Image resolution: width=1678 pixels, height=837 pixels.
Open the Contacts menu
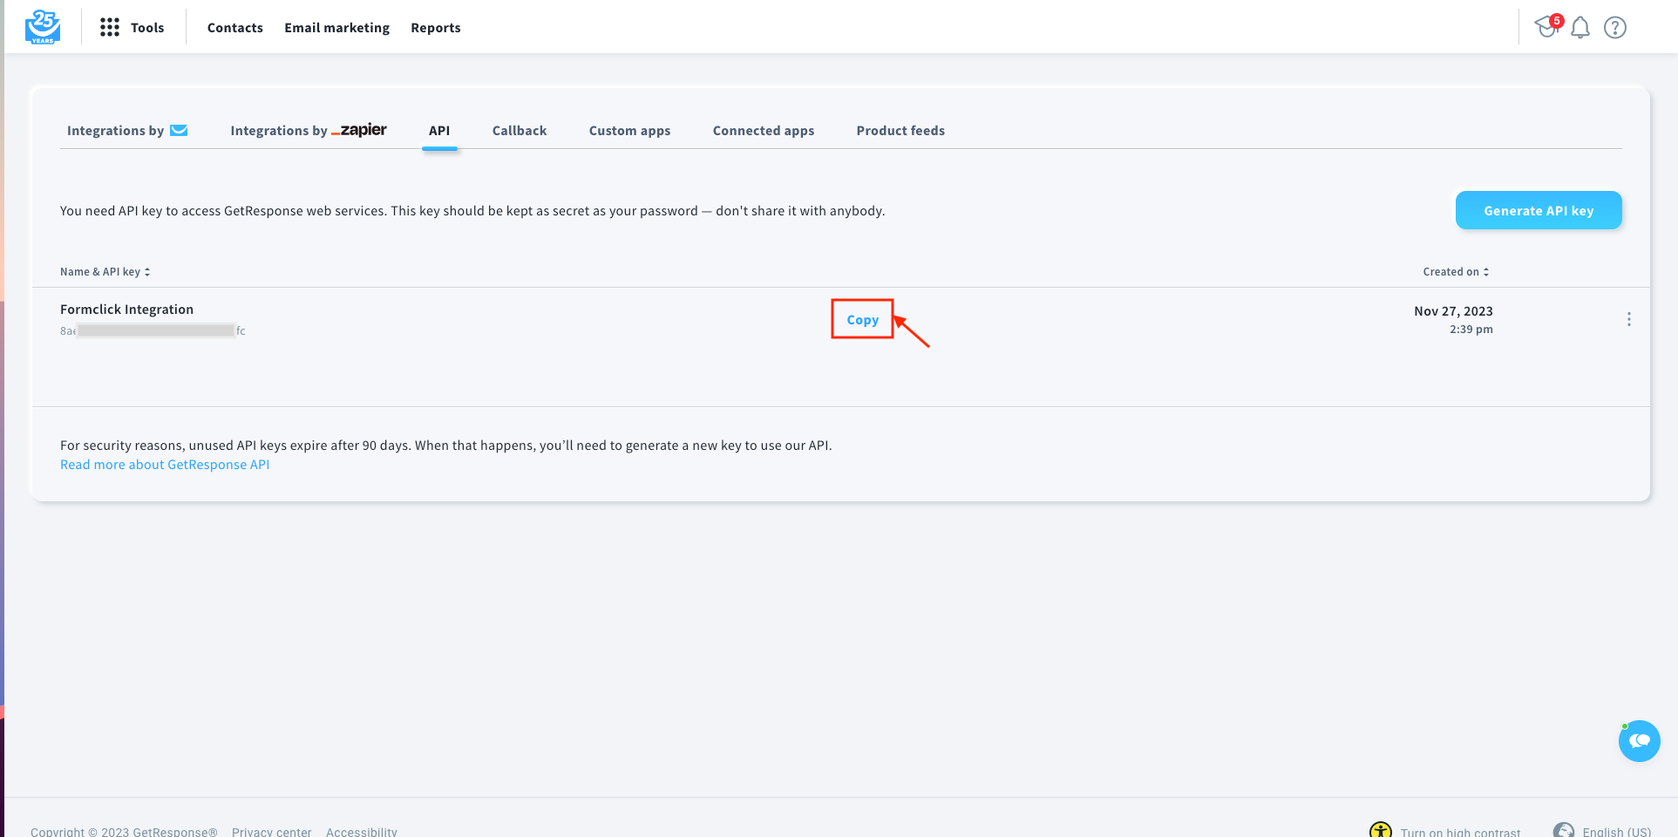(235, 28)
